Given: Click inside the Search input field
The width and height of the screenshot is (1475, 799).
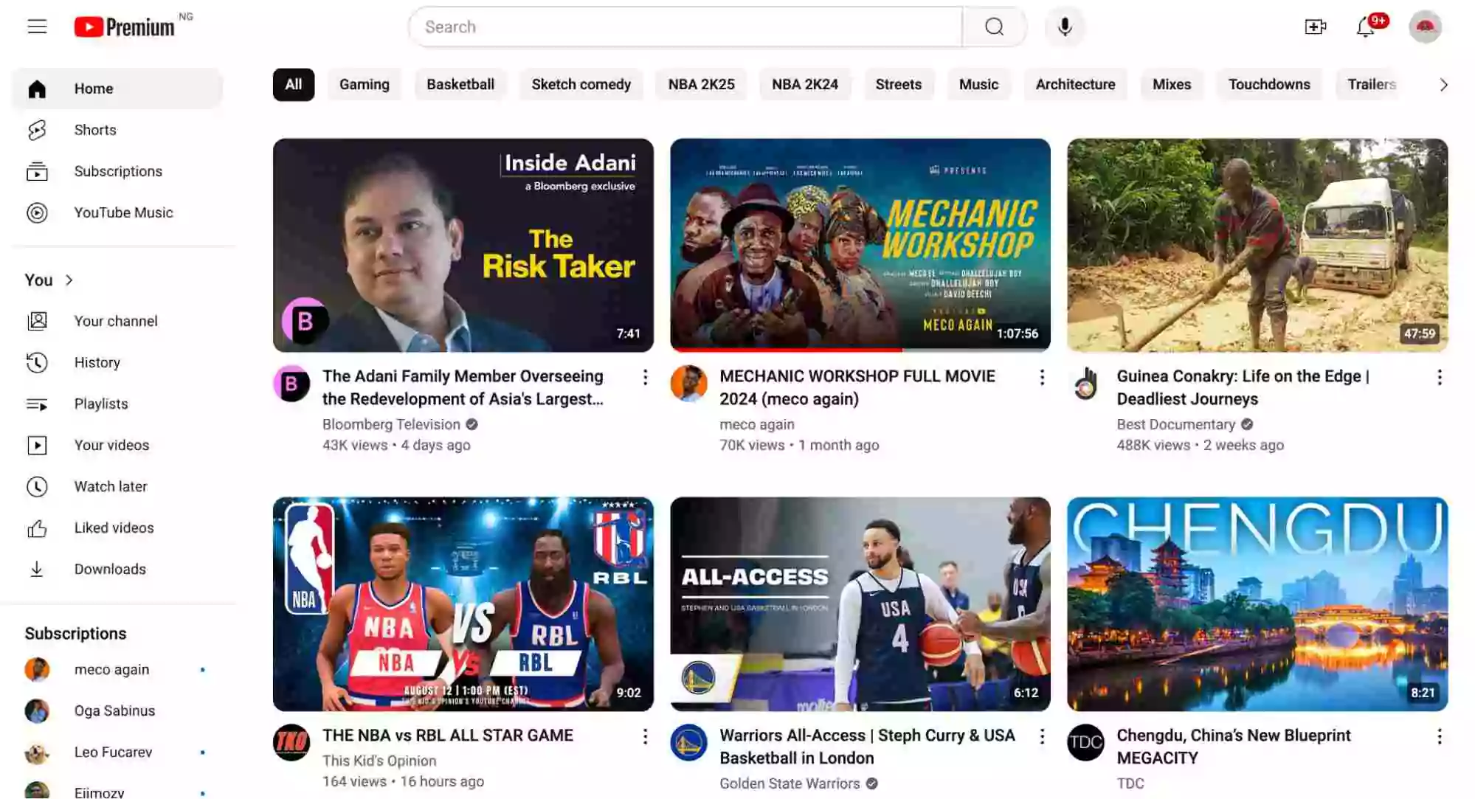Looking at the screenshot, I should [x=685, y=27].
